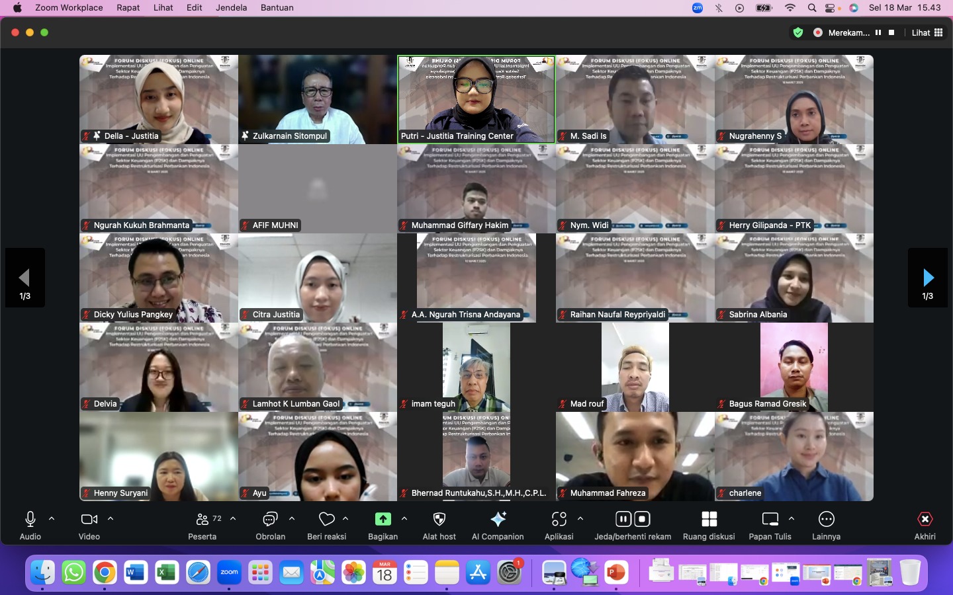The width and height of the screenshot is (953, 595).
Task: Open Ruang diskusi breakout rooms
Action: tap(709, 520)
